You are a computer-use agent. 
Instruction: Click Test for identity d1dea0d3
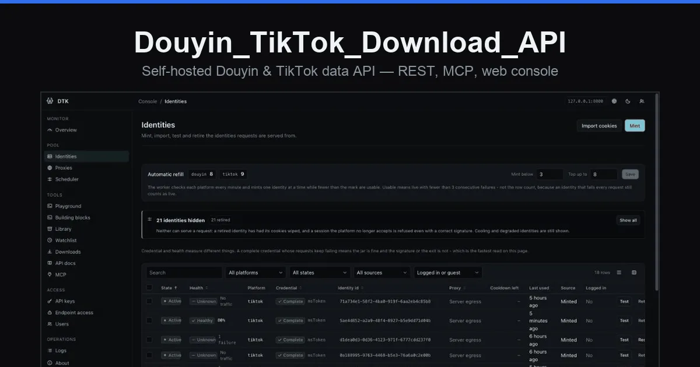[624, 340]
